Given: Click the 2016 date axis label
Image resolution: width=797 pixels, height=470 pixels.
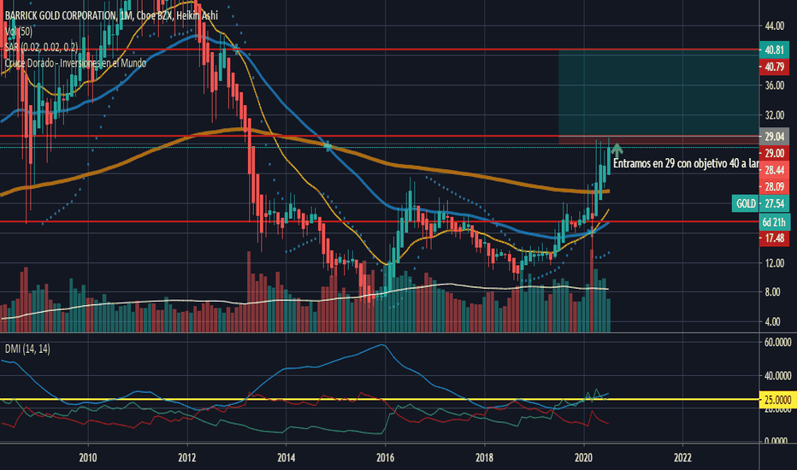Looking at the screenshot, I should coord(386,458).
